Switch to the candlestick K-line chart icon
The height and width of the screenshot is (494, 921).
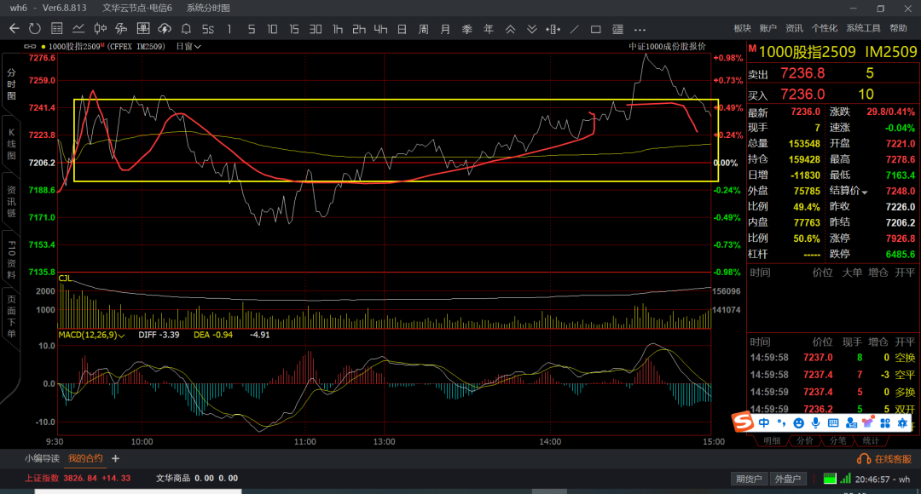(100, 29)
